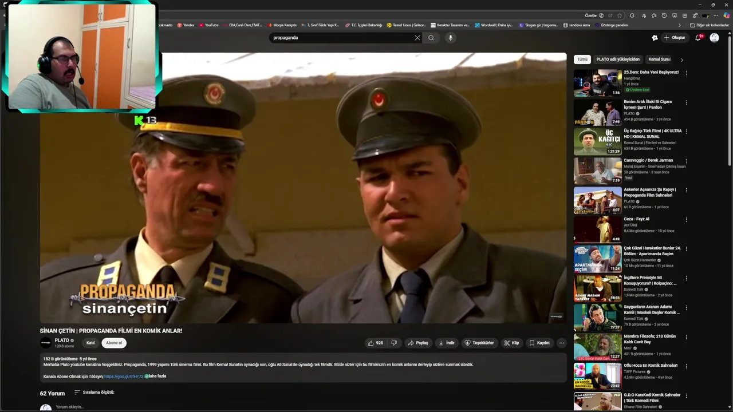This screenshot has height=412, width=733.
Task: Open options for 25.Ders video
Action: pyautogui.click(x=686, y=73)
